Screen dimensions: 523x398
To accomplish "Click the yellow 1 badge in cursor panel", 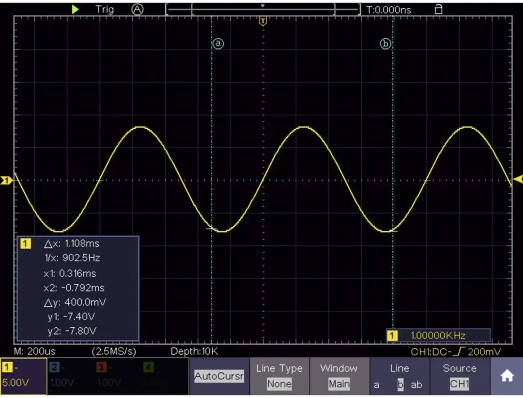I will pos(25,243).
